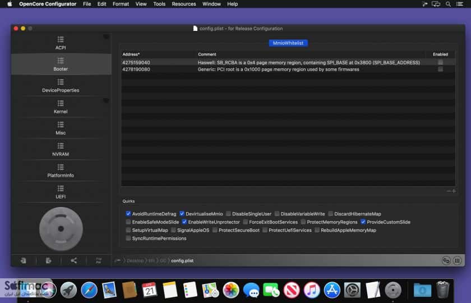Enable RebuildAppleMemoryMap quirk
Image resolution: width=471 pixels, height=303 pixels.
(x=317, y=230)
